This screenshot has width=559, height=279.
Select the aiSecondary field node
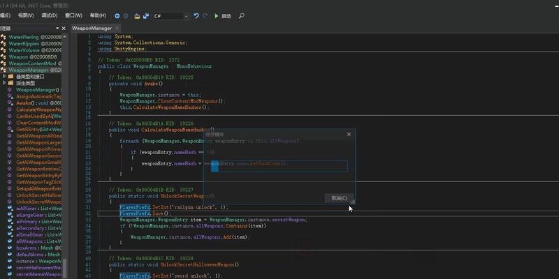38,228
